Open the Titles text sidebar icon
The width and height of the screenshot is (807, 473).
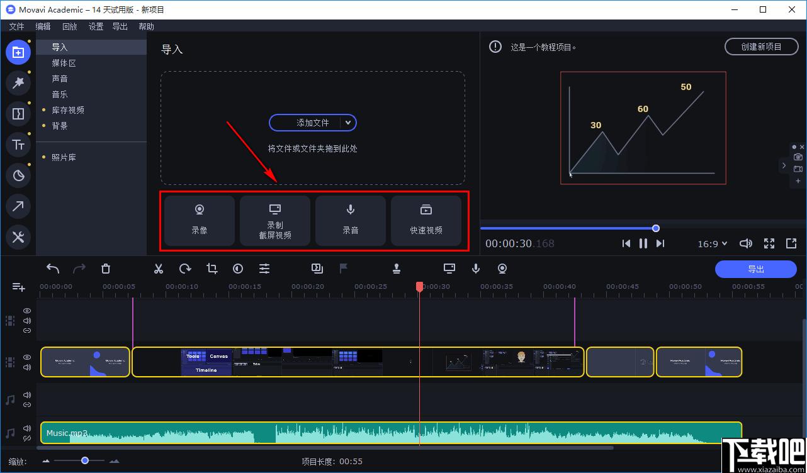coord(18,145)
